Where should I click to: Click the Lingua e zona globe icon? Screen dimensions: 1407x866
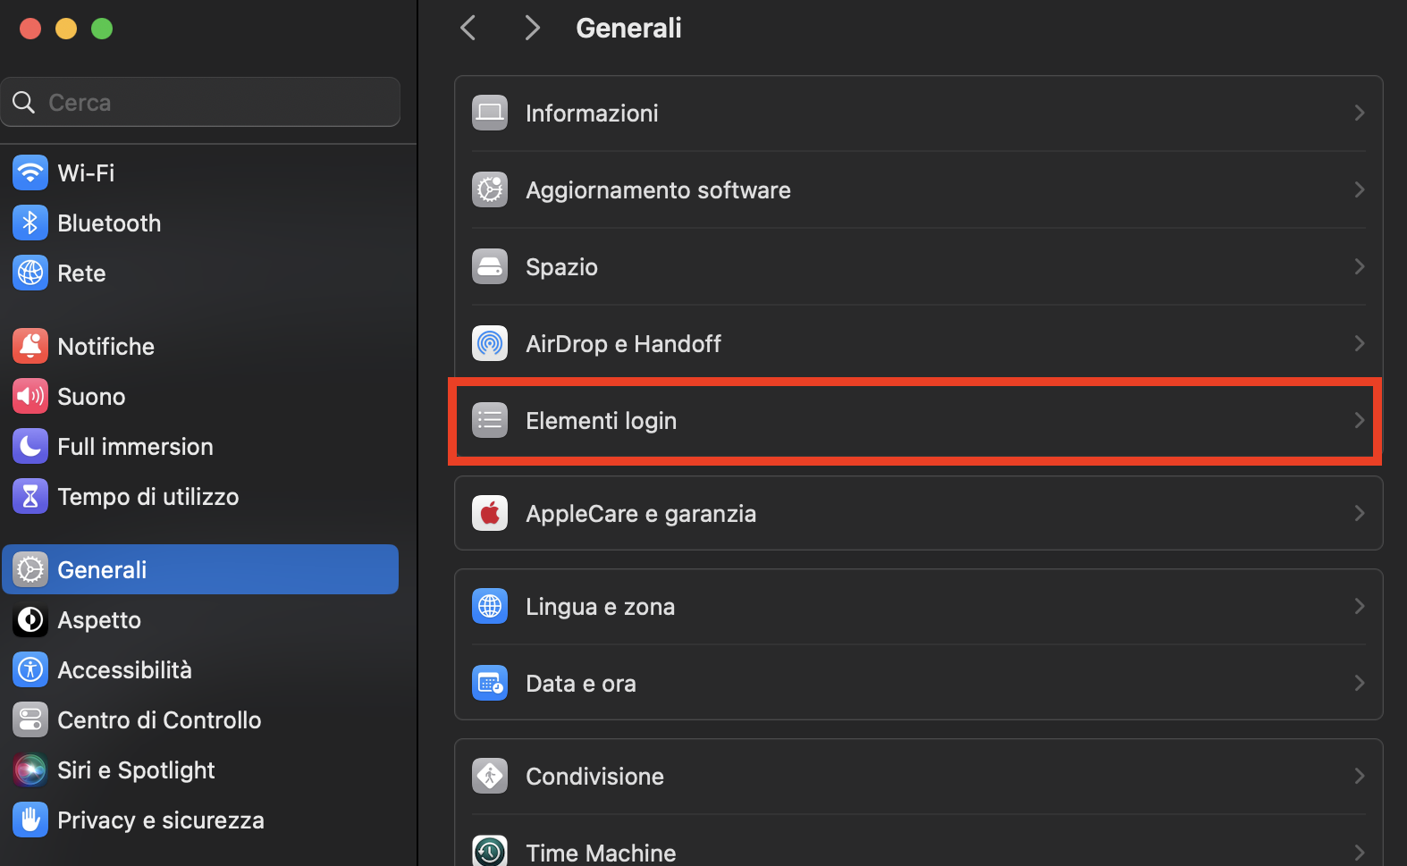pos(490,606)
